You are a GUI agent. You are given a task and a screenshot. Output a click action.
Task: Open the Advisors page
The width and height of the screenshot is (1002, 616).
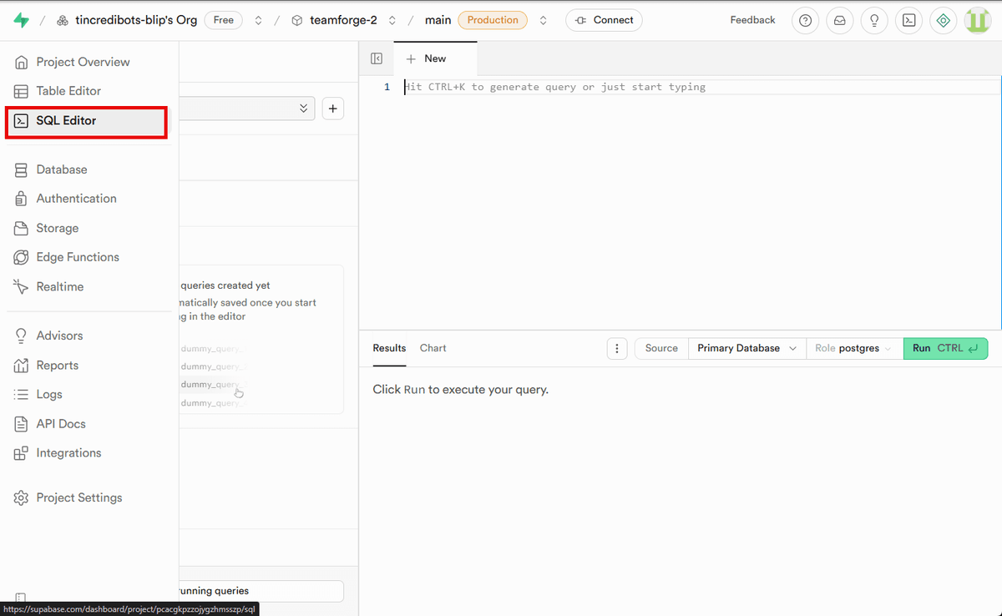click(59, 335)
